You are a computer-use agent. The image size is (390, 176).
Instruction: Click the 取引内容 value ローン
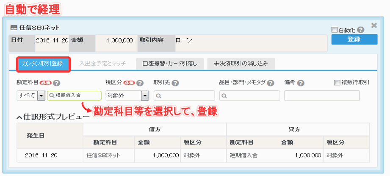pyautogui.click(x=184, y=41)
